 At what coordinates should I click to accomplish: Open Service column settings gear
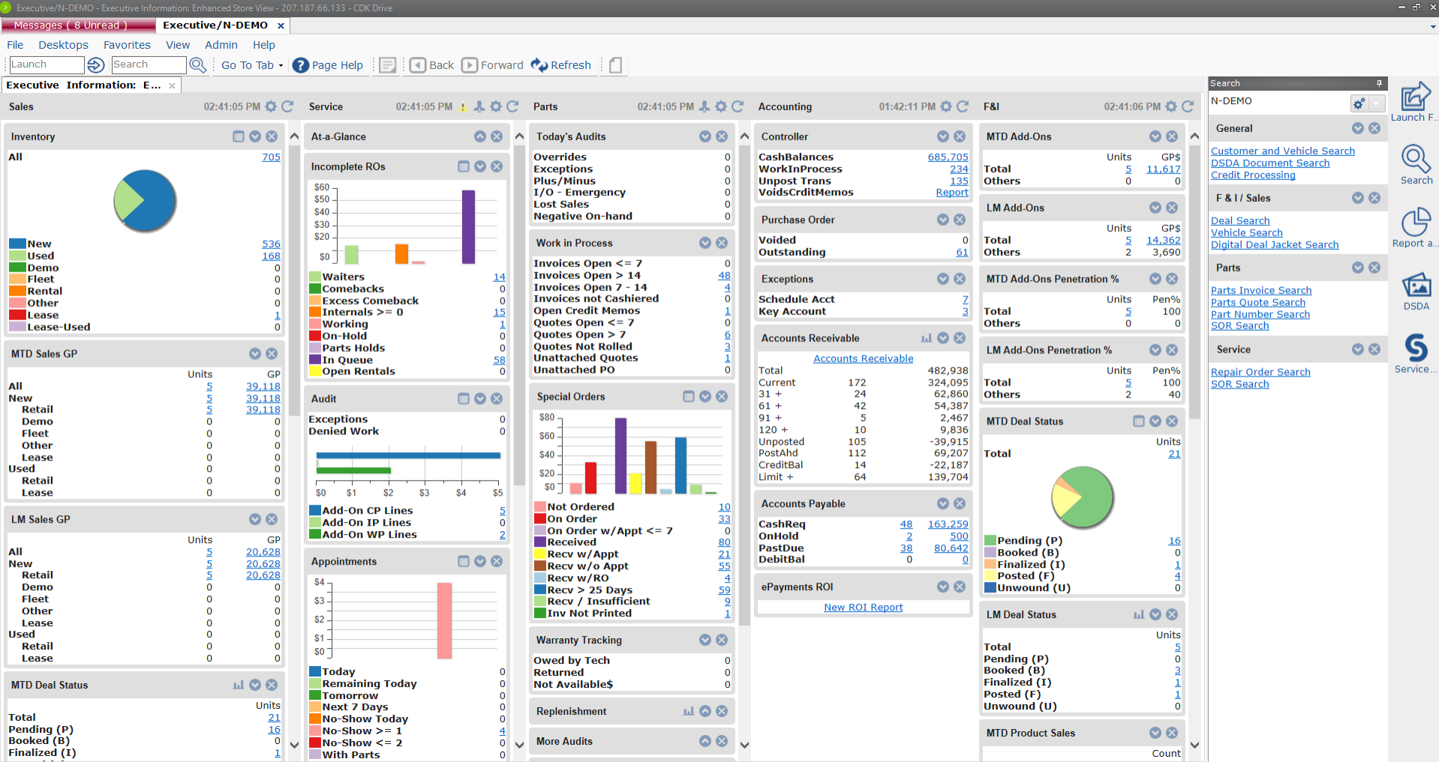click(x=496, y=106)
